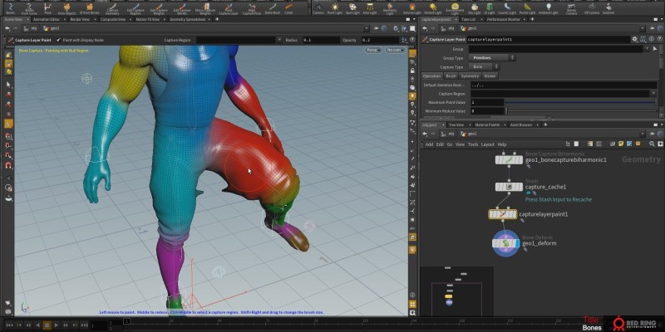Adjust the Maximum Paint Value slider
Viewport: 665px width, 332px height.
pos(580,102)
